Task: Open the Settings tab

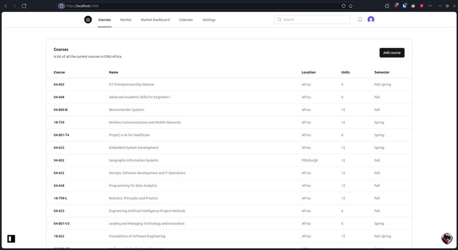Action: click(x=209, y=20)
